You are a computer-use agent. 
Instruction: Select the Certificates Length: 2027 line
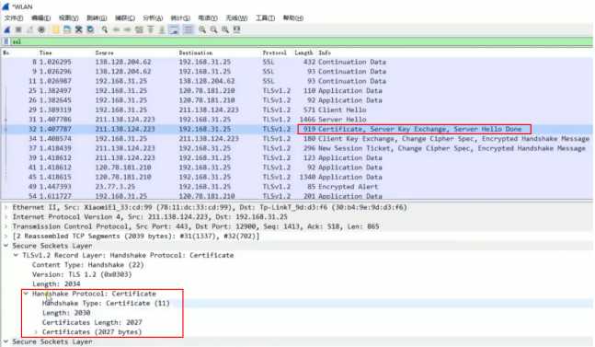coord(92,322)
